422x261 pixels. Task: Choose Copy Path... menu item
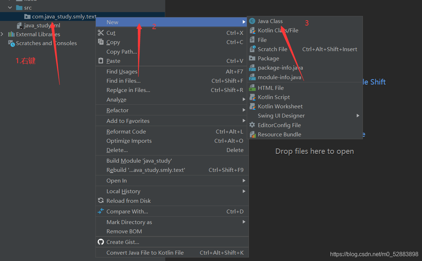pos(172,51)
